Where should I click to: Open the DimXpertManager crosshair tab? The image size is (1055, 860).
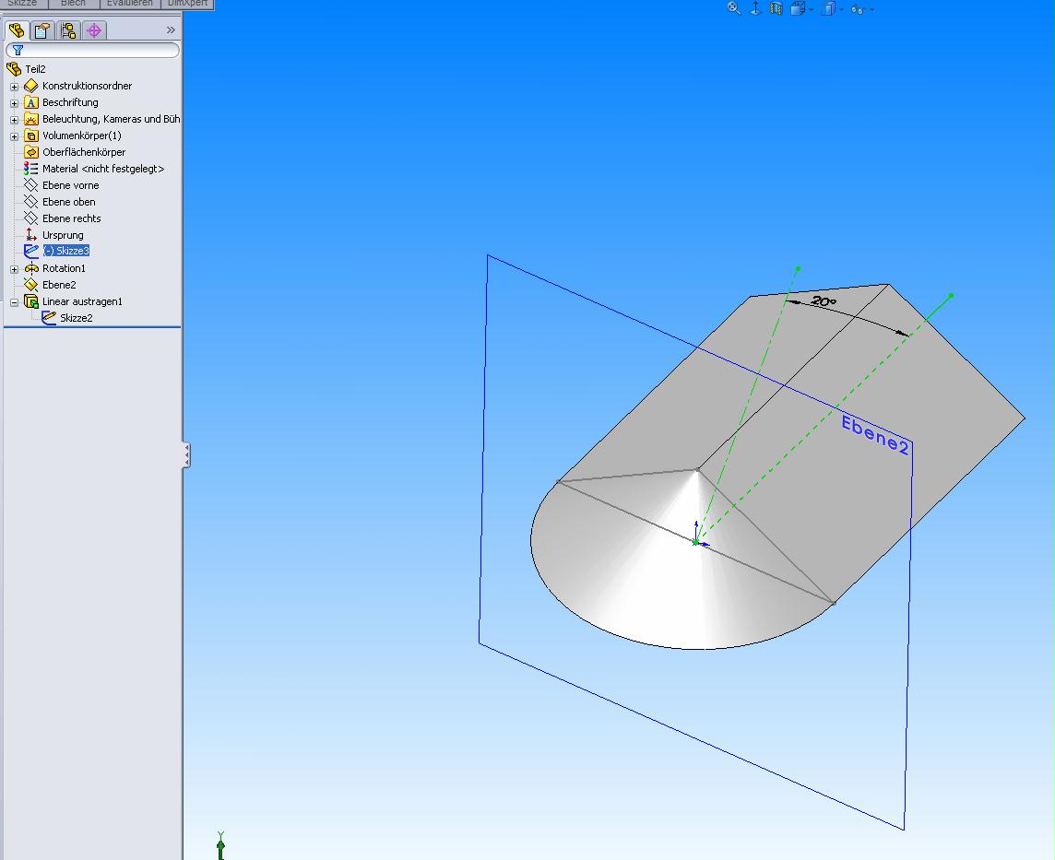[x=94, y=30]
